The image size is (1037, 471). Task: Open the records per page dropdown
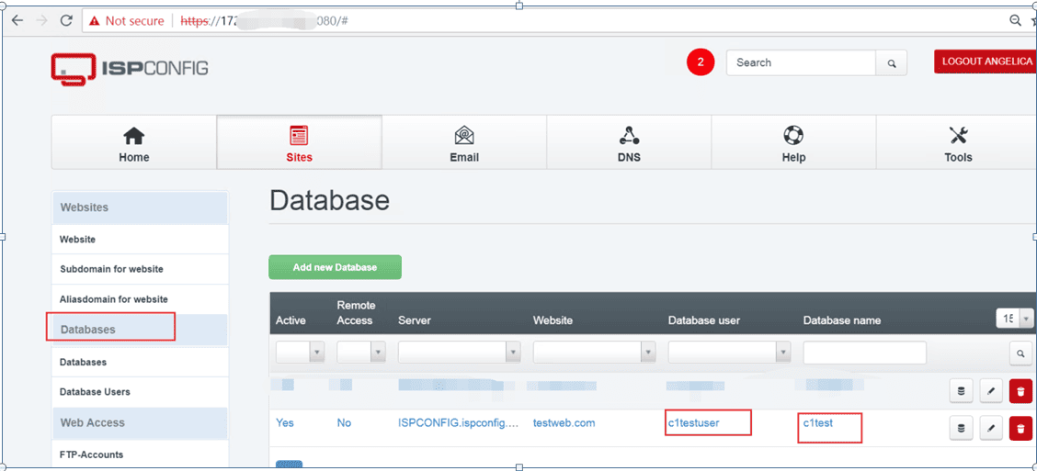[1015, 320]
